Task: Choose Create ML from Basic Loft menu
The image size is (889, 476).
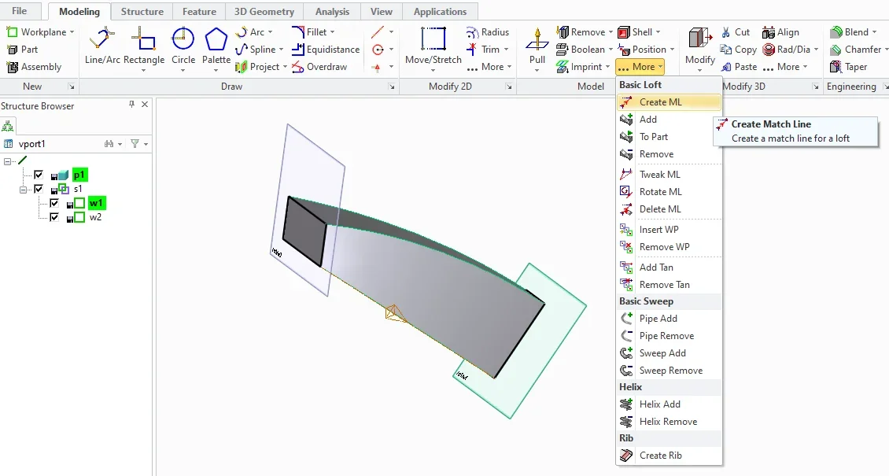Action: tap(660, 102)
